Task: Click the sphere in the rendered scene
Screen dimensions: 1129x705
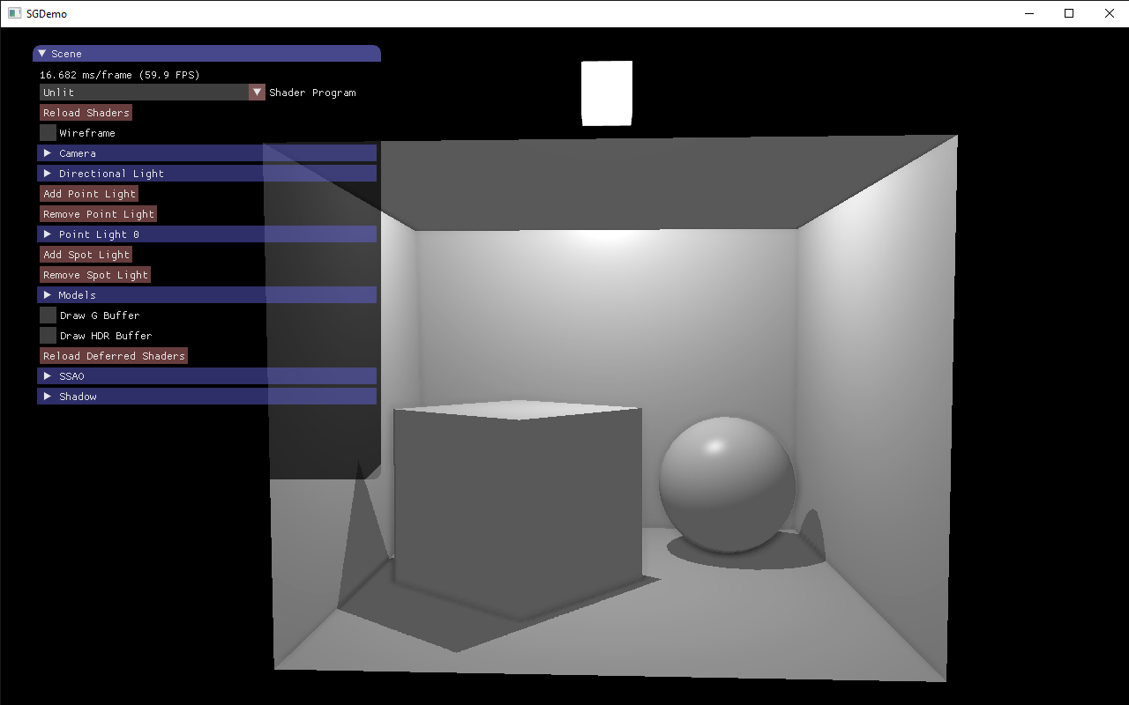Action: point(728,484)
